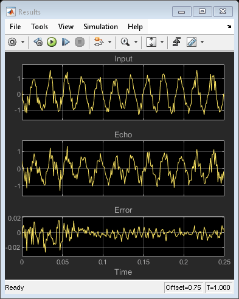
Task: Expand the Zoom tool dropdown arrow
Action: tap(136, 43)
